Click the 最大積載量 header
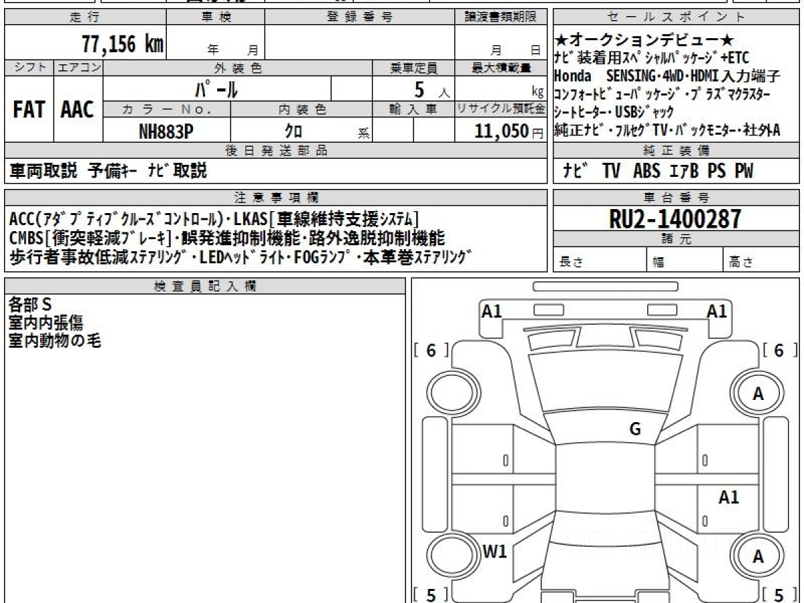804x603 pixels. pos(500,68)
